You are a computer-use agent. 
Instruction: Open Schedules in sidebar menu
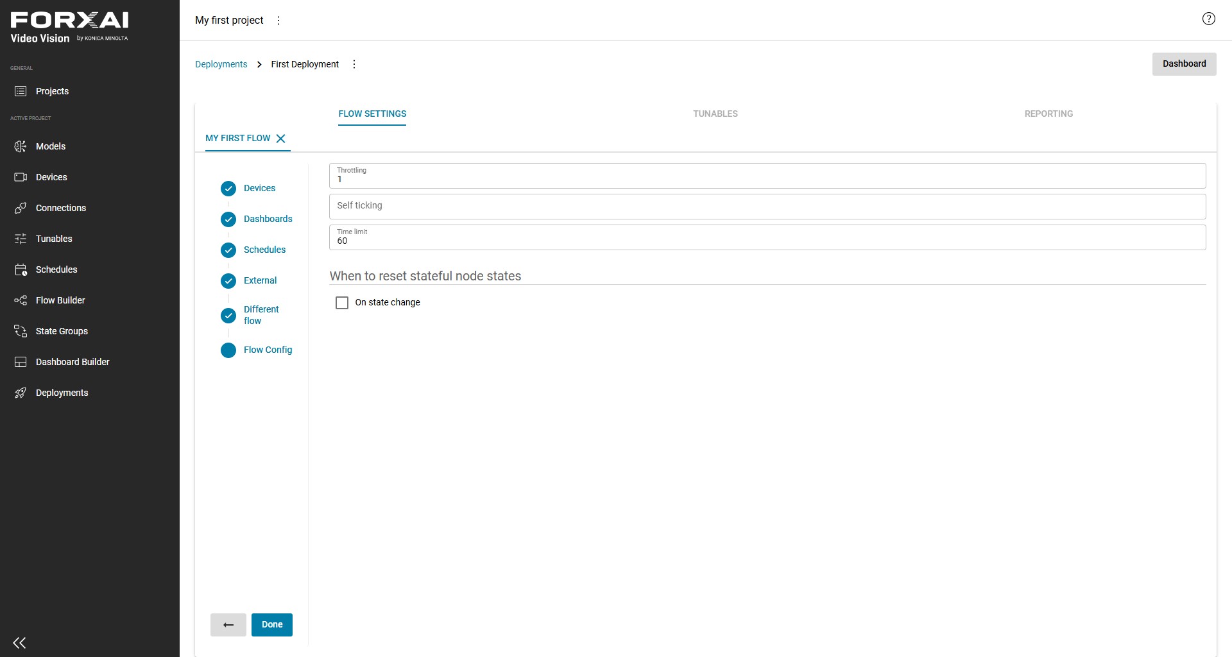click(x=90, y=269)
